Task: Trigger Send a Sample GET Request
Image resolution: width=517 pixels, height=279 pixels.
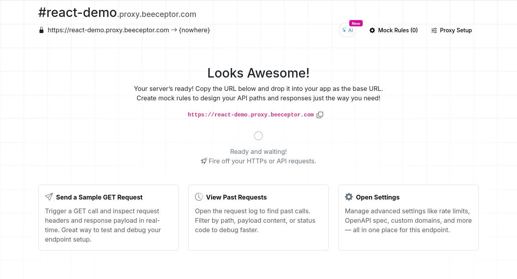Action: coord(108,217)
